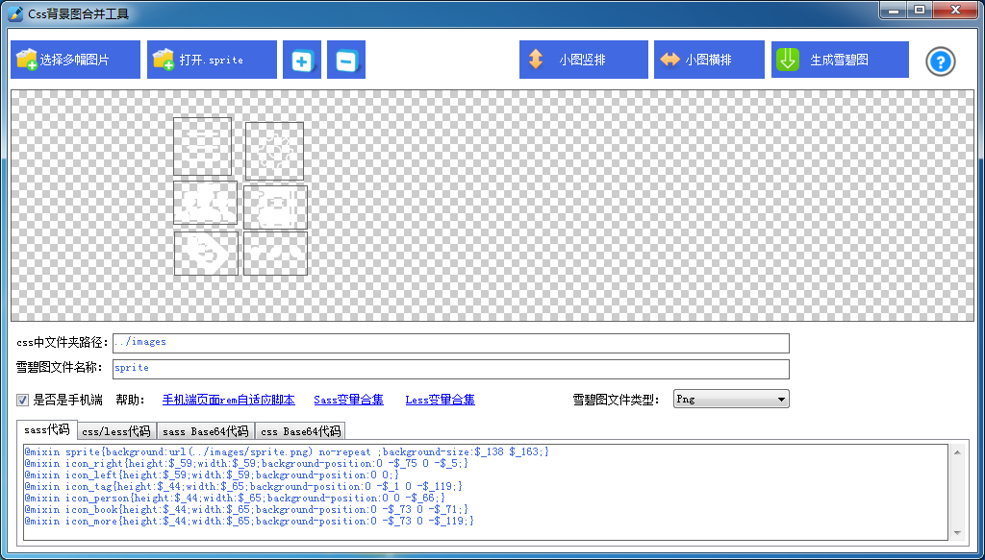
Task: Select the top-left sprite thumbnail in canvas
Action: click(202, 146)
